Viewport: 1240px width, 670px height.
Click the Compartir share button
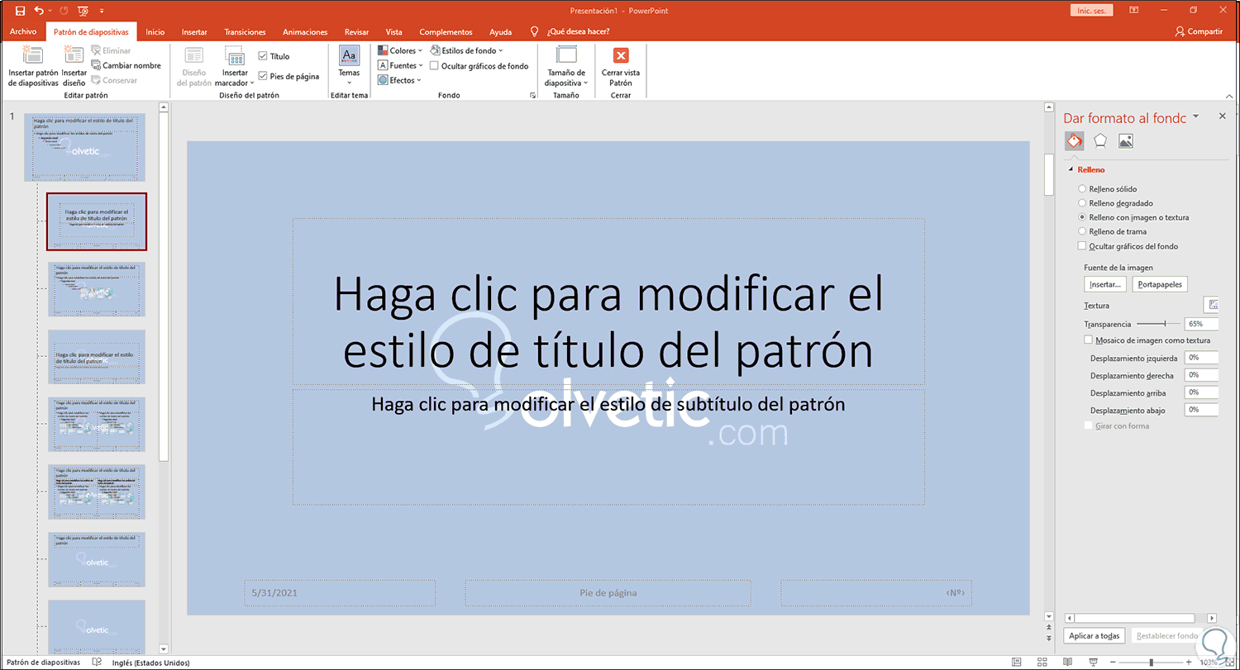(1199, 31)
